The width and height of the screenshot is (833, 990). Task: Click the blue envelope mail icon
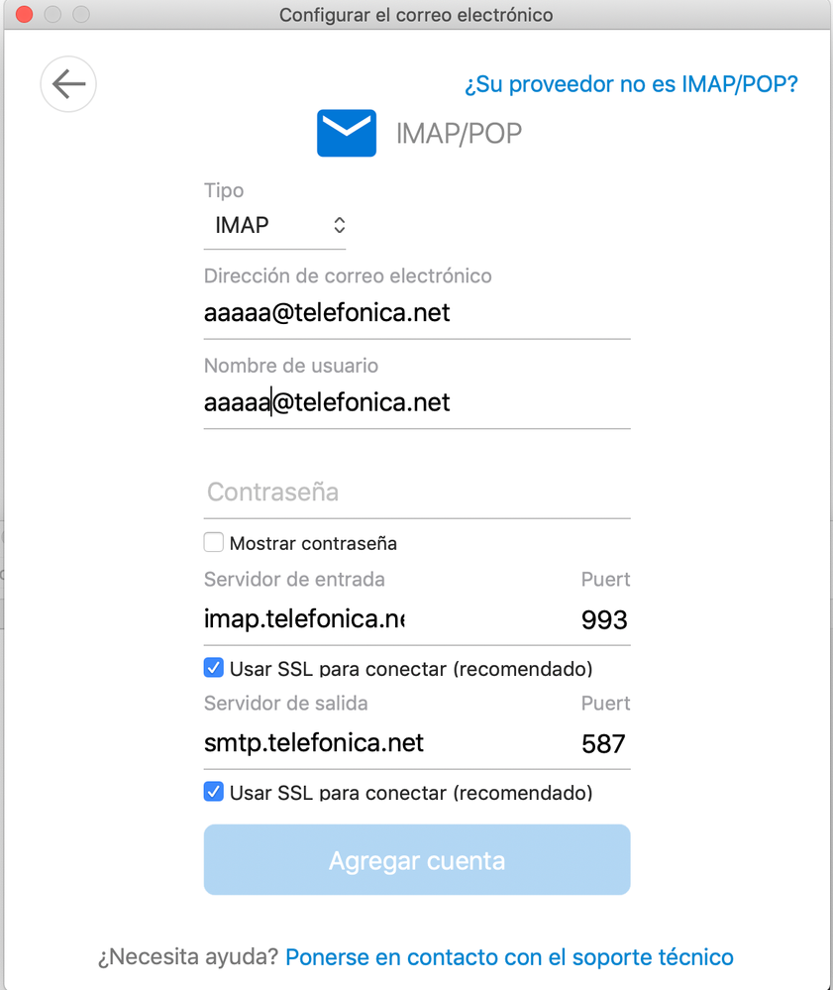[346, 133]
